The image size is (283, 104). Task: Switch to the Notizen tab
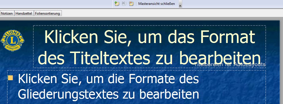[x=7, y=13]
